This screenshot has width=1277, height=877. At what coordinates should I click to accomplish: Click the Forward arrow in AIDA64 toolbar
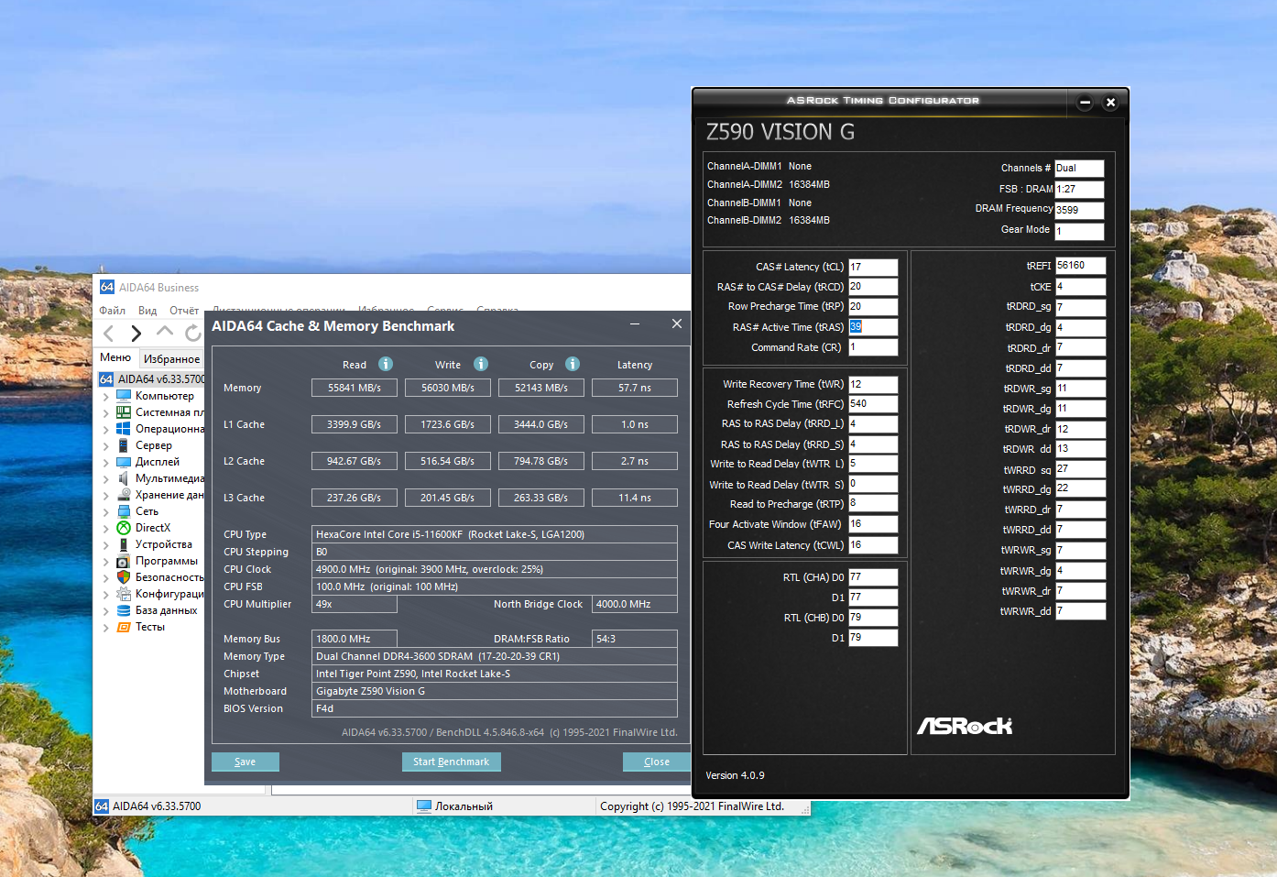click(x=136, y=334)
